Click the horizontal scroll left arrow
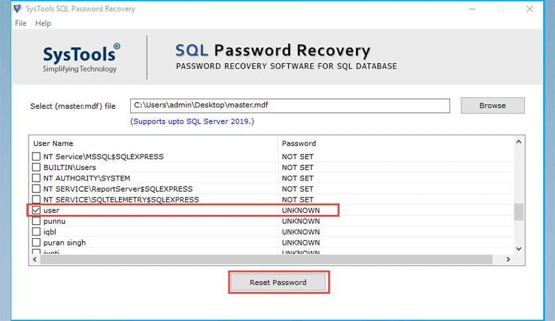Image resolution: width=555 pixels, height=321 pixels. click(35, 259)
